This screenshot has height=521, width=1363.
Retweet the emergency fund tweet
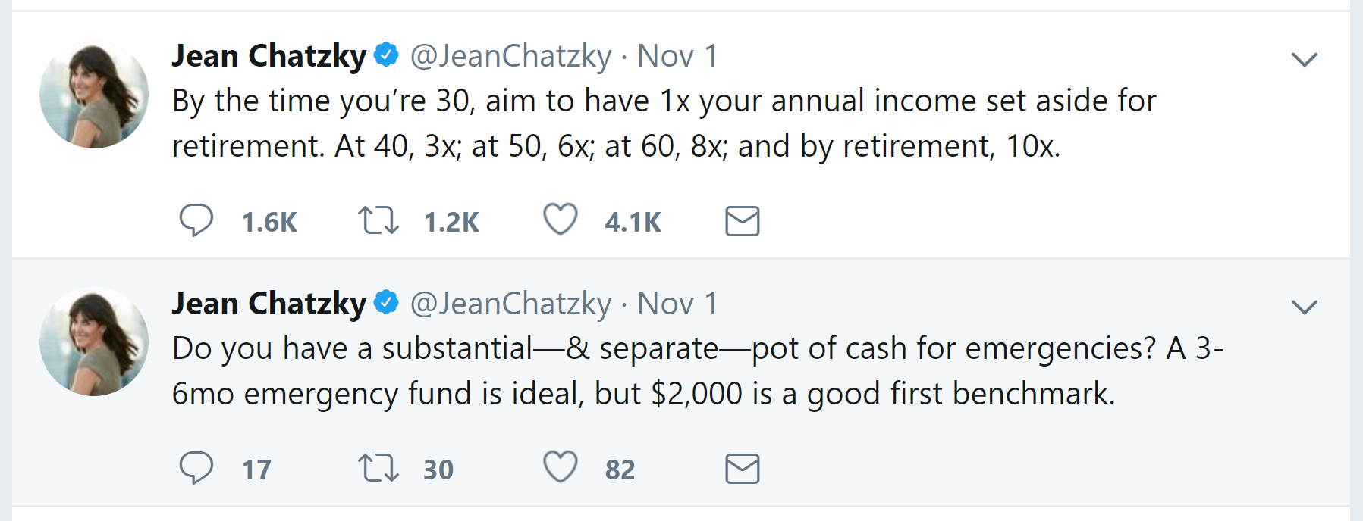(x=378, y=468)
